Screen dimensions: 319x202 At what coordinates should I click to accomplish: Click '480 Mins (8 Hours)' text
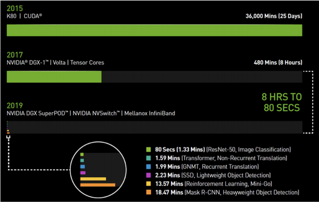[x=278, y=63]
